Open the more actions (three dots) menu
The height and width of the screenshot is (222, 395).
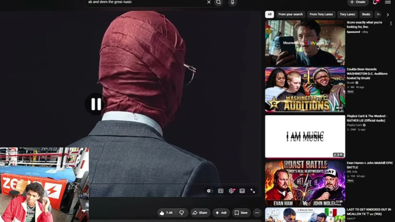point(257,213)
